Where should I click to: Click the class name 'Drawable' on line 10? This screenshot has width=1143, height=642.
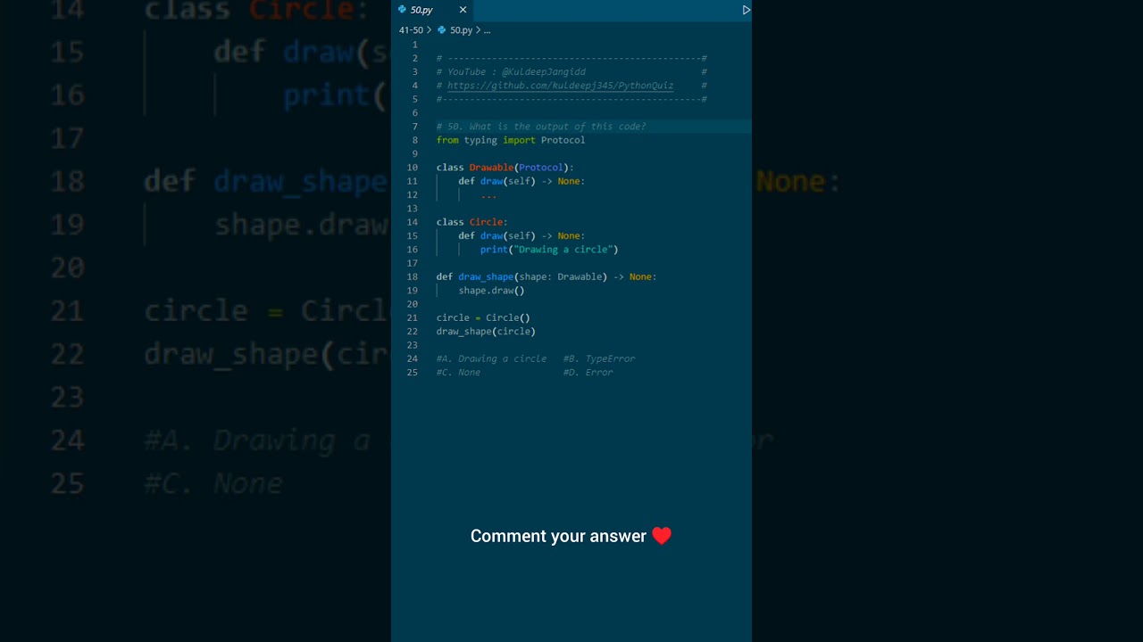491,168
